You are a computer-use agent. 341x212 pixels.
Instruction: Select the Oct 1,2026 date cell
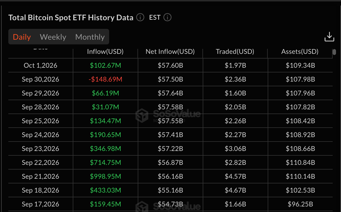click(x=41, y=65)
